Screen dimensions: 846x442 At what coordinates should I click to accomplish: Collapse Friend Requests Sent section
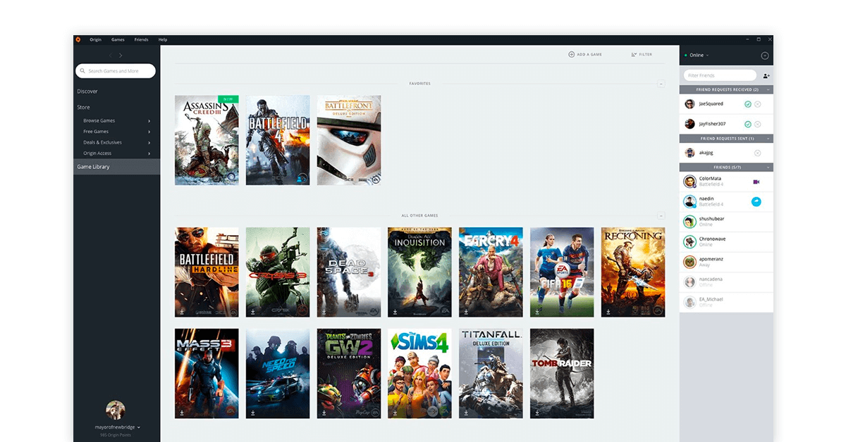pyautogui.click(x=768, y=139)
